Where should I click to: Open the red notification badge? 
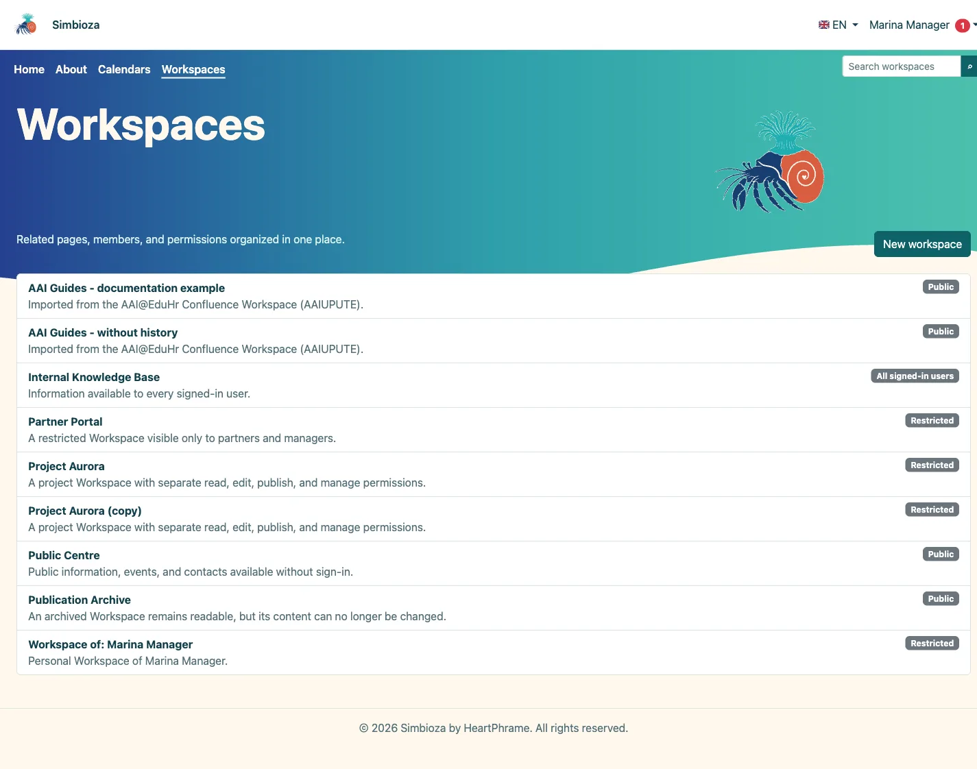coord(963,25)
